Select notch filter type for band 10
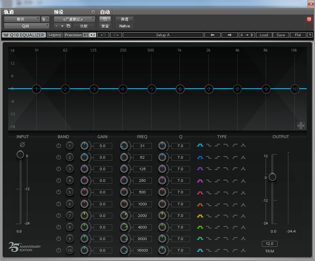315x261 pixels. point(243,250)
